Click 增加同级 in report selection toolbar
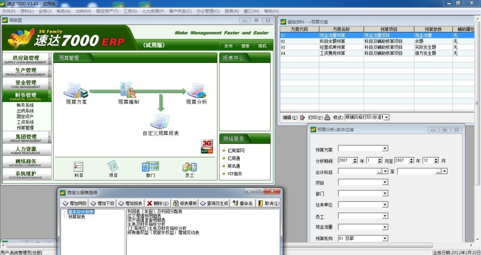The width and height of the screenshot is (481, 255). 75,203
